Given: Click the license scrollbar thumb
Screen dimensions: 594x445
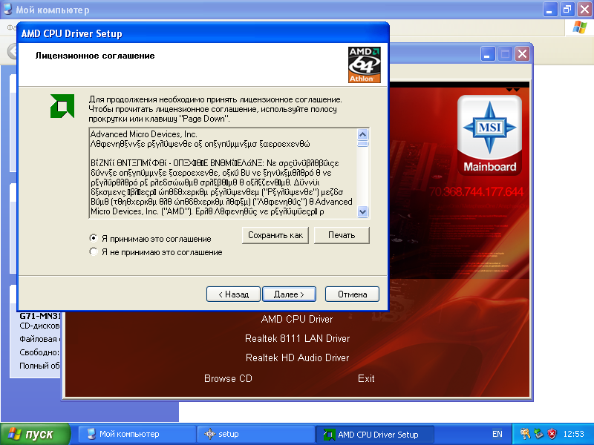Looking at the screenshot, I should coord(362,144).
